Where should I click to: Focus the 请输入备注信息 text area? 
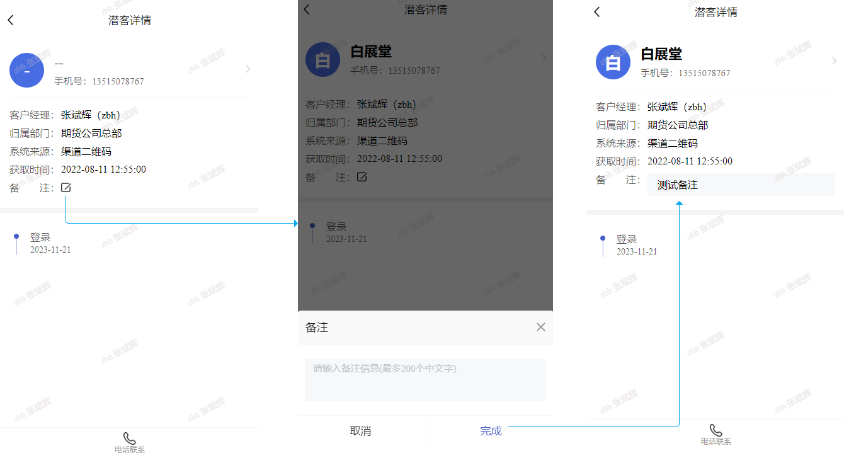(x=426, y=380)
